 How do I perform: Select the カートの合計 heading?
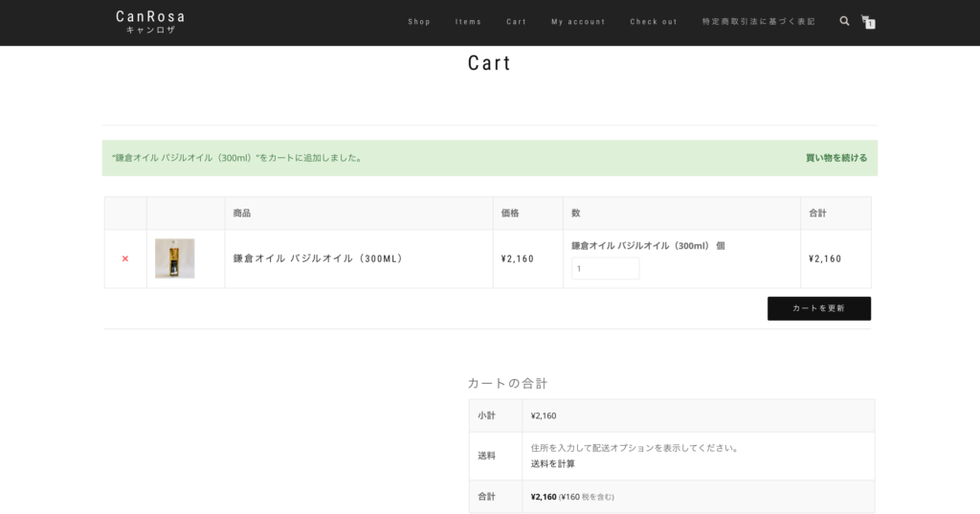coord(507,383)
